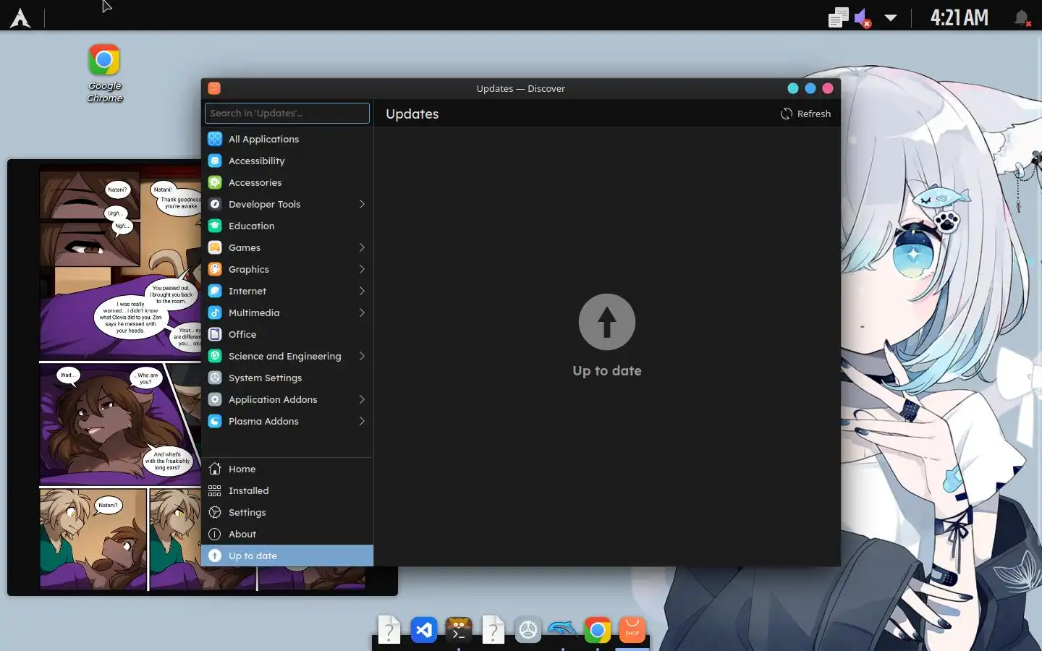Click the Internet category icon
This screenshot has height=651, width=1042.
pos(215,291)
